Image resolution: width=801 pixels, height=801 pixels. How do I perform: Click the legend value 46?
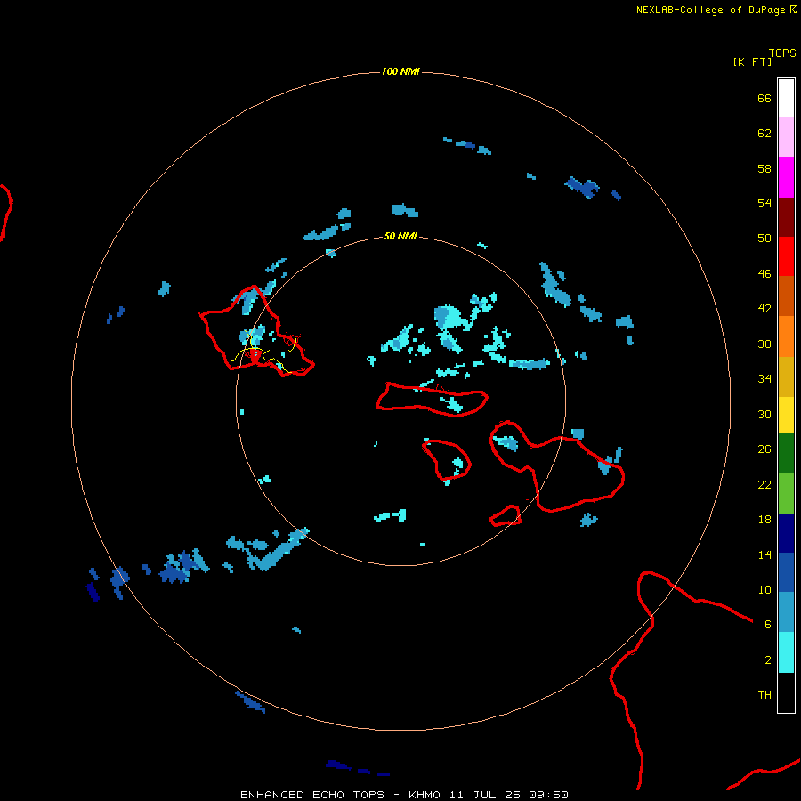[765, 274]
